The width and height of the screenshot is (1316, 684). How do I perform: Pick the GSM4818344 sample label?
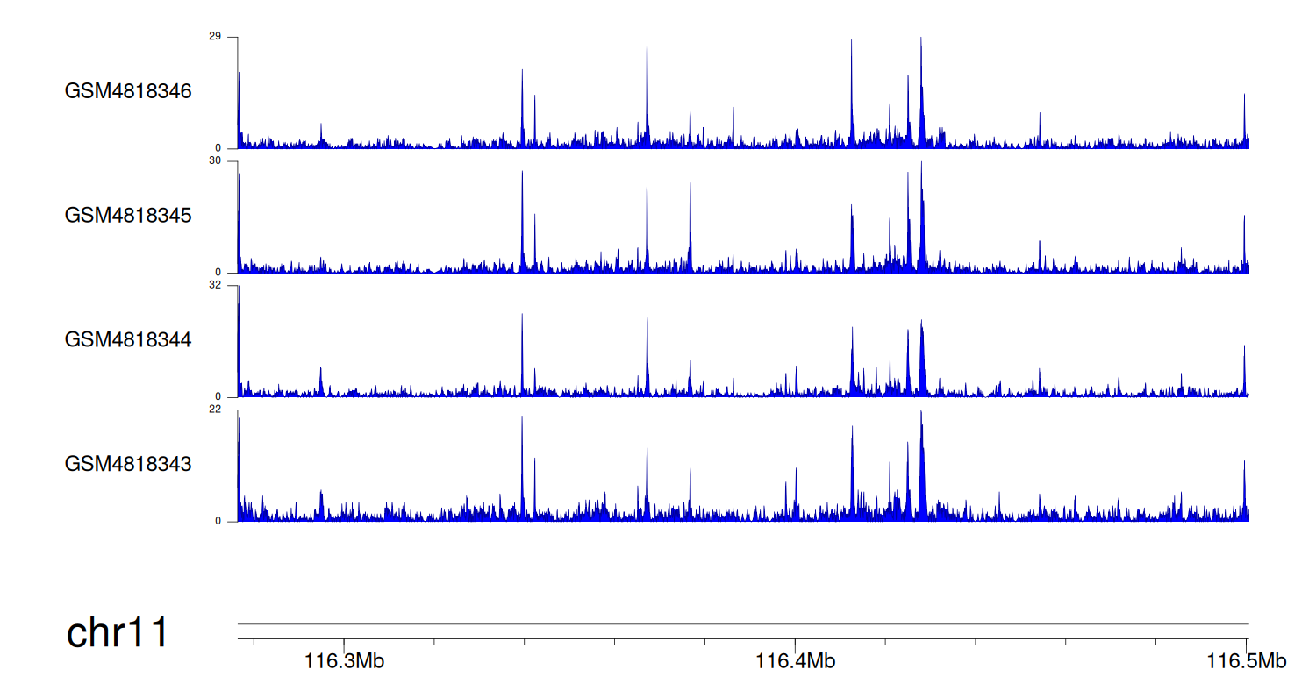point(128,339)
